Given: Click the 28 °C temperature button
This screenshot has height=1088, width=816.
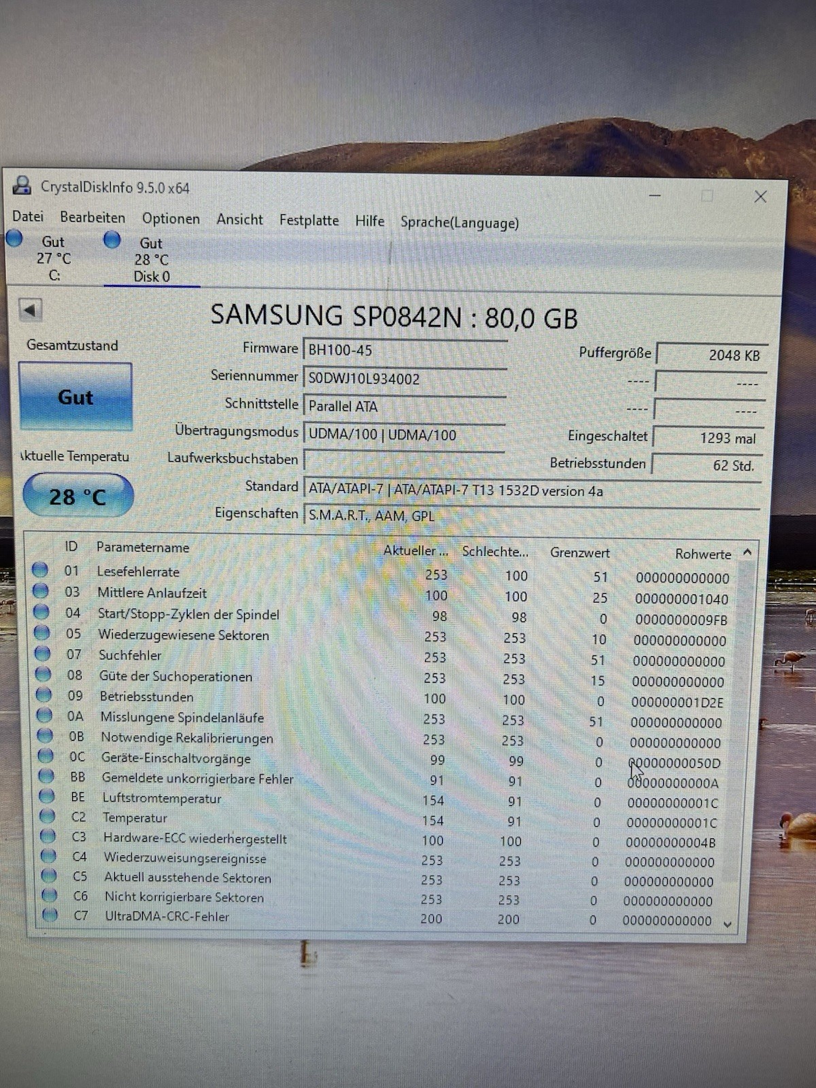Looking at the screenshot, I should tap(78, 496).
